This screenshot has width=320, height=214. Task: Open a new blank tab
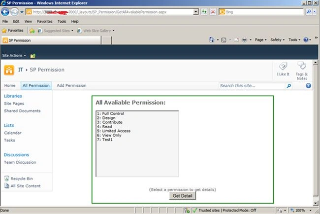tap(106, 40)
